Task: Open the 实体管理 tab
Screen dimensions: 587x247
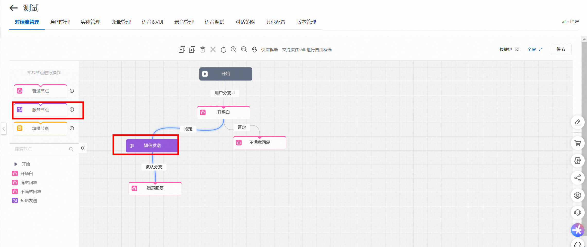Action: 91,22
